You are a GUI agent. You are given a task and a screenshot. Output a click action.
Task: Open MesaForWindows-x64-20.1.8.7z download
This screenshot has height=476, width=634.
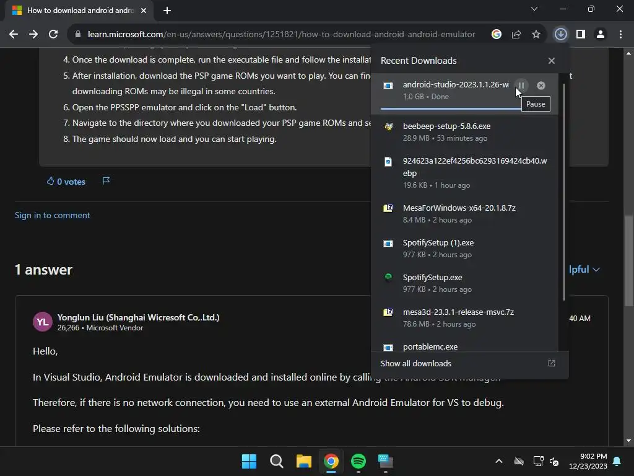464,214
